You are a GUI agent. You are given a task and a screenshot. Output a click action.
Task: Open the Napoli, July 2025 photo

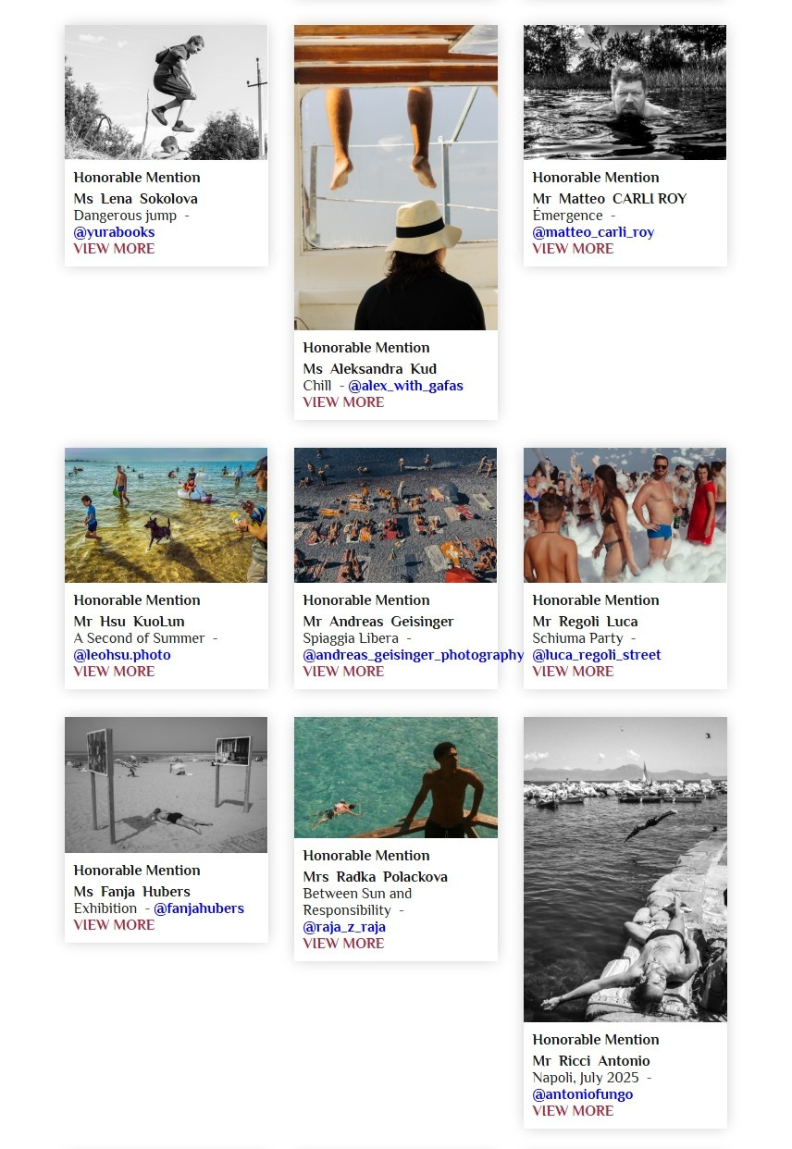[x=625, y=870]
